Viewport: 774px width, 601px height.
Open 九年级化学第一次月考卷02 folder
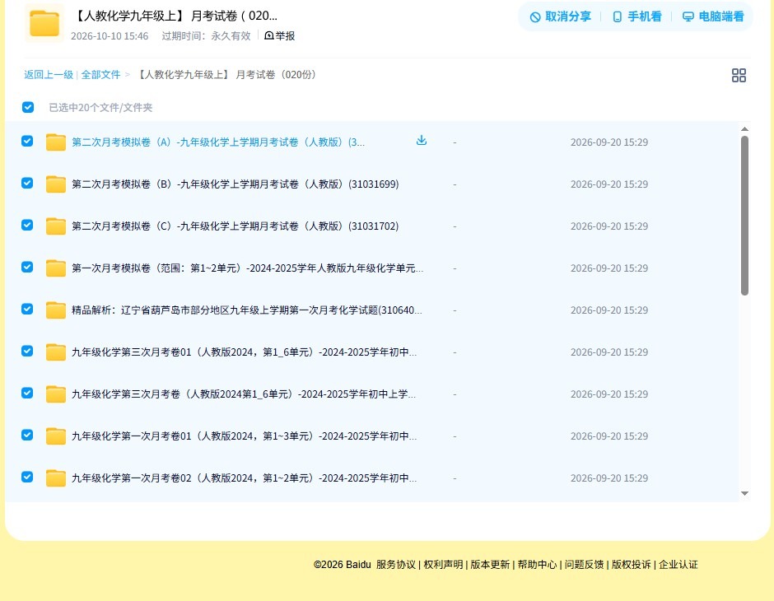click(x=245, y=478)
